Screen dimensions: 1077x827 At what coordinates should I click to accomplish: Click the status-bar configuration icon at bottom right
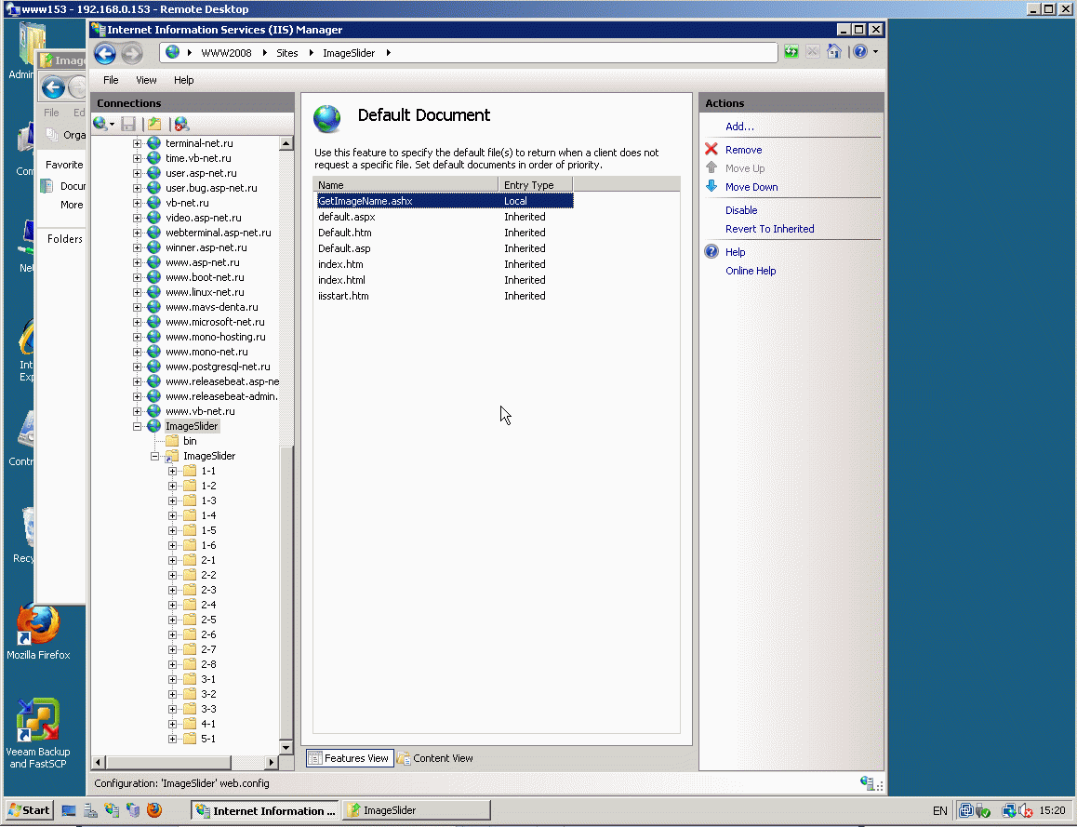click(x=868, y=783)
